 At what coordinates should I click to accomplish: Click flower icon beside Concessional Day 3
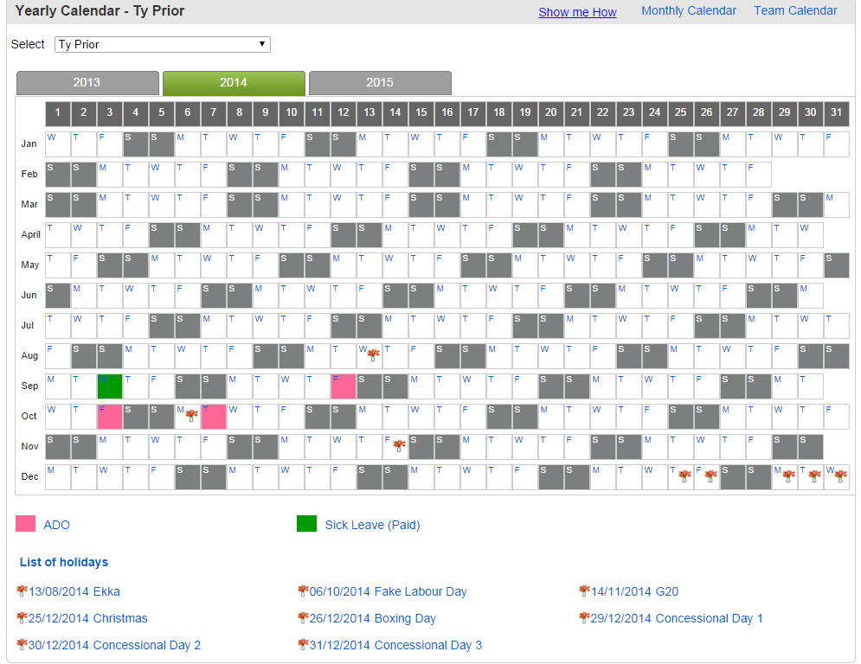[303, 644]
